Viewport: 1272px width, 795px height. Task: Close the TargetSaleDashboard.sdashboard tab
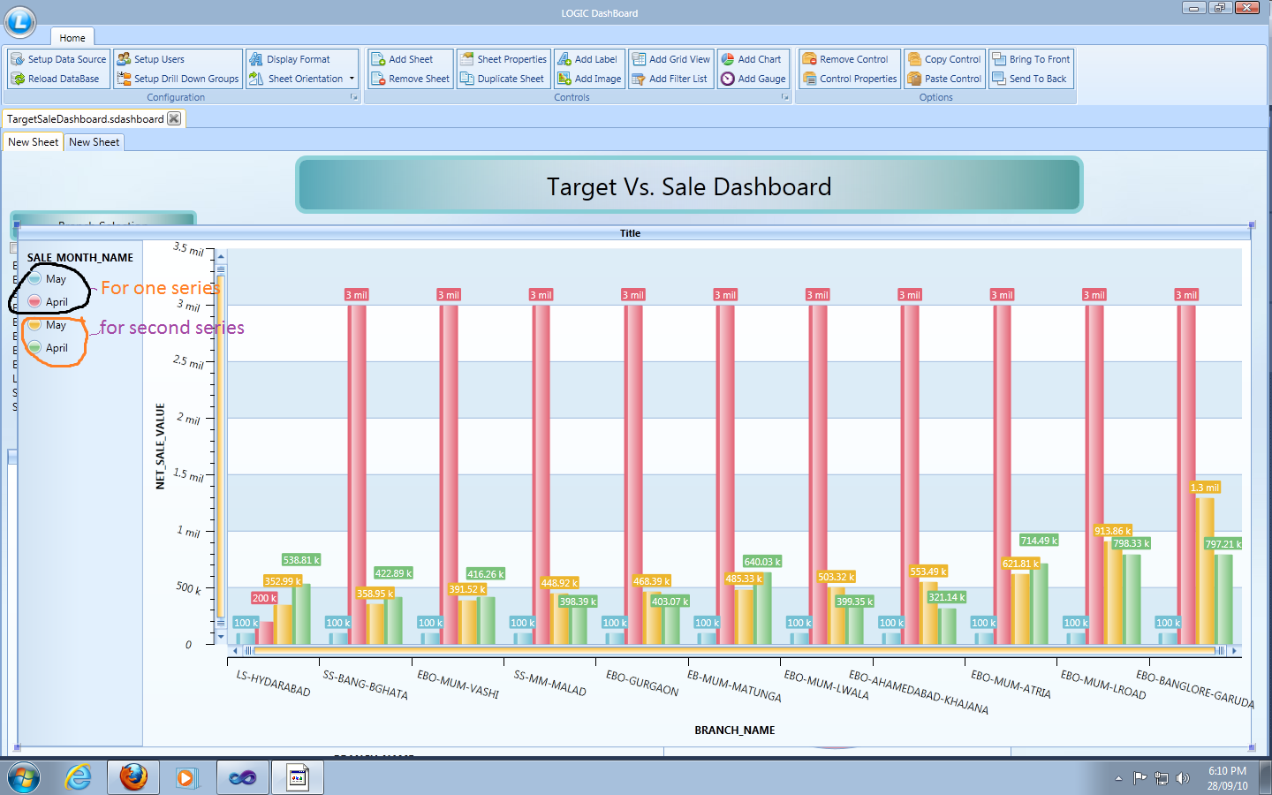[x=174, y=119]
